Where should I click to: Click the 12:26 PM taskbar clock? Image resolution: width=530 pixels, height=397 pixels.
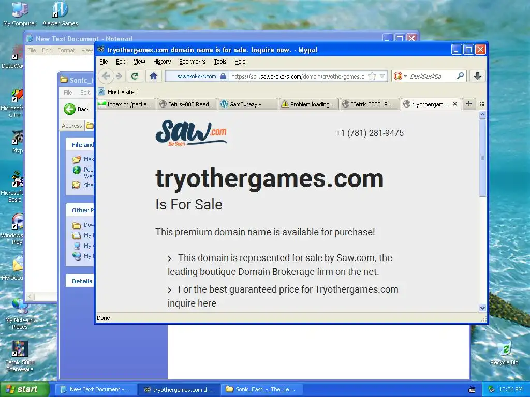(x=511, y=390)
